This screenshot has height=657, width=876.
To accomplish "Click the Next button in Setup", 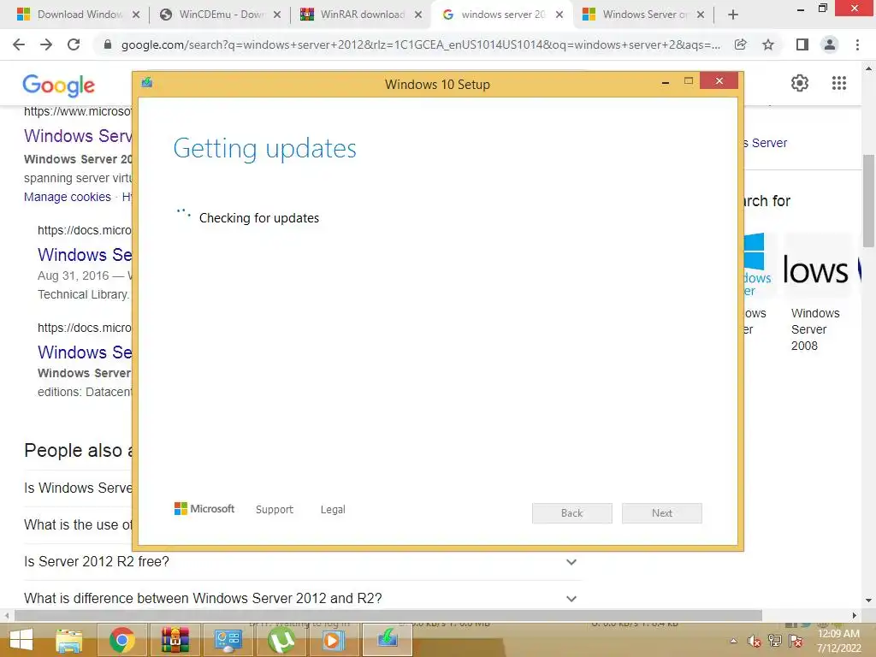I will [x=662, y=513].
